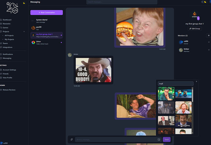211x145 pixels.
Task: Remove timber from group members
Action: pos(209,50)
